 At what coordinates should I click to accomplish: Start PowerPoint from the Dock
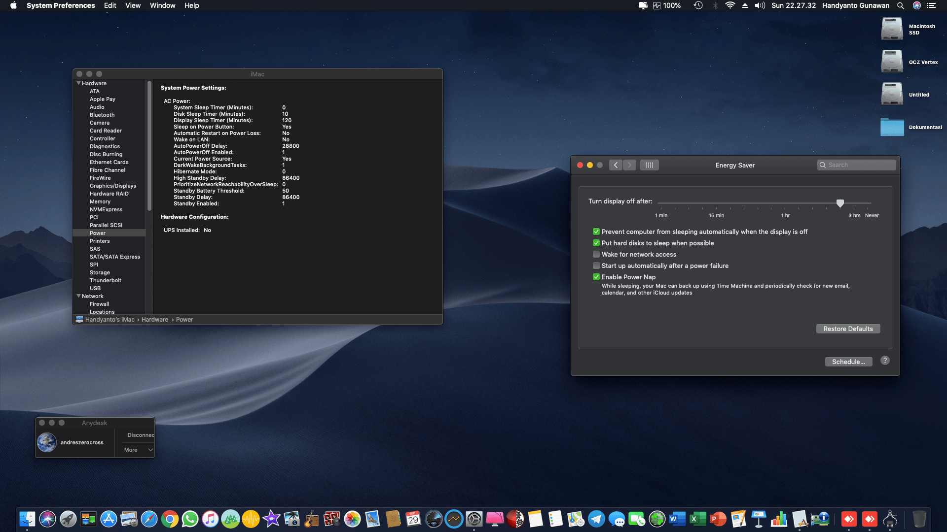click(x=717, y=519)
